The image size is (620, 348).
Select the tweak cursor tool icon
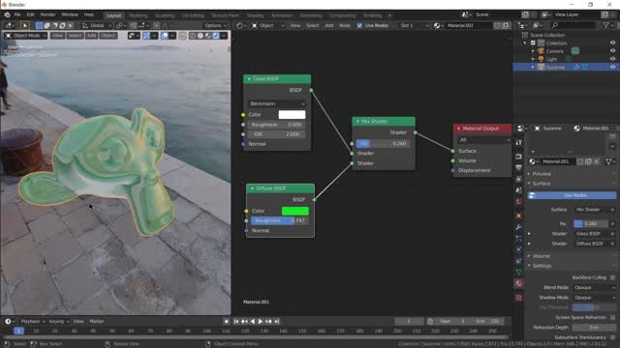24,26
